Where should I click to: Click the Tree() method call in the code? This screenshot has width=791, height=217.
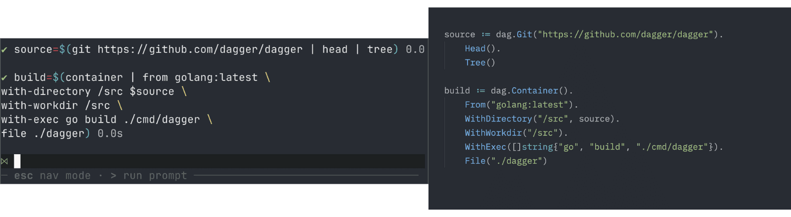click(480, 63)
